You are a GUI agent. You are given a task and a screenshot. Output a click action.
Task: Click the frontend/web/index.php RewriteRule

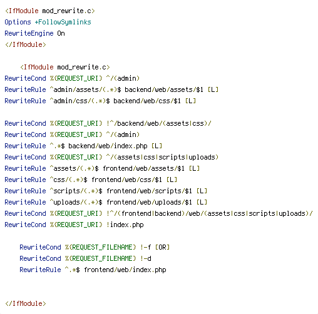(x=93, y=270)
